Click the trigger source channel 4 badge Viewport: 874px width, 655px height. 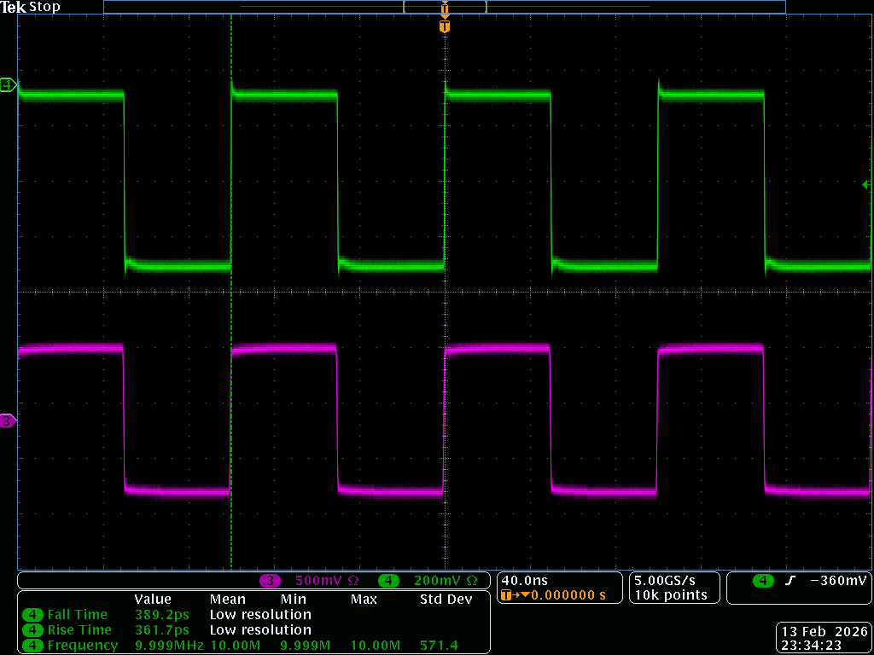(763, 581)
